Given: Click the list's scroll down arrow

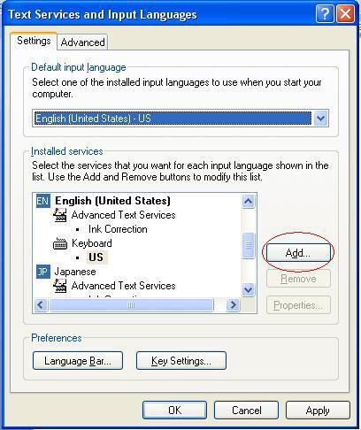Looking at the screenshot, I should point(248,289).
